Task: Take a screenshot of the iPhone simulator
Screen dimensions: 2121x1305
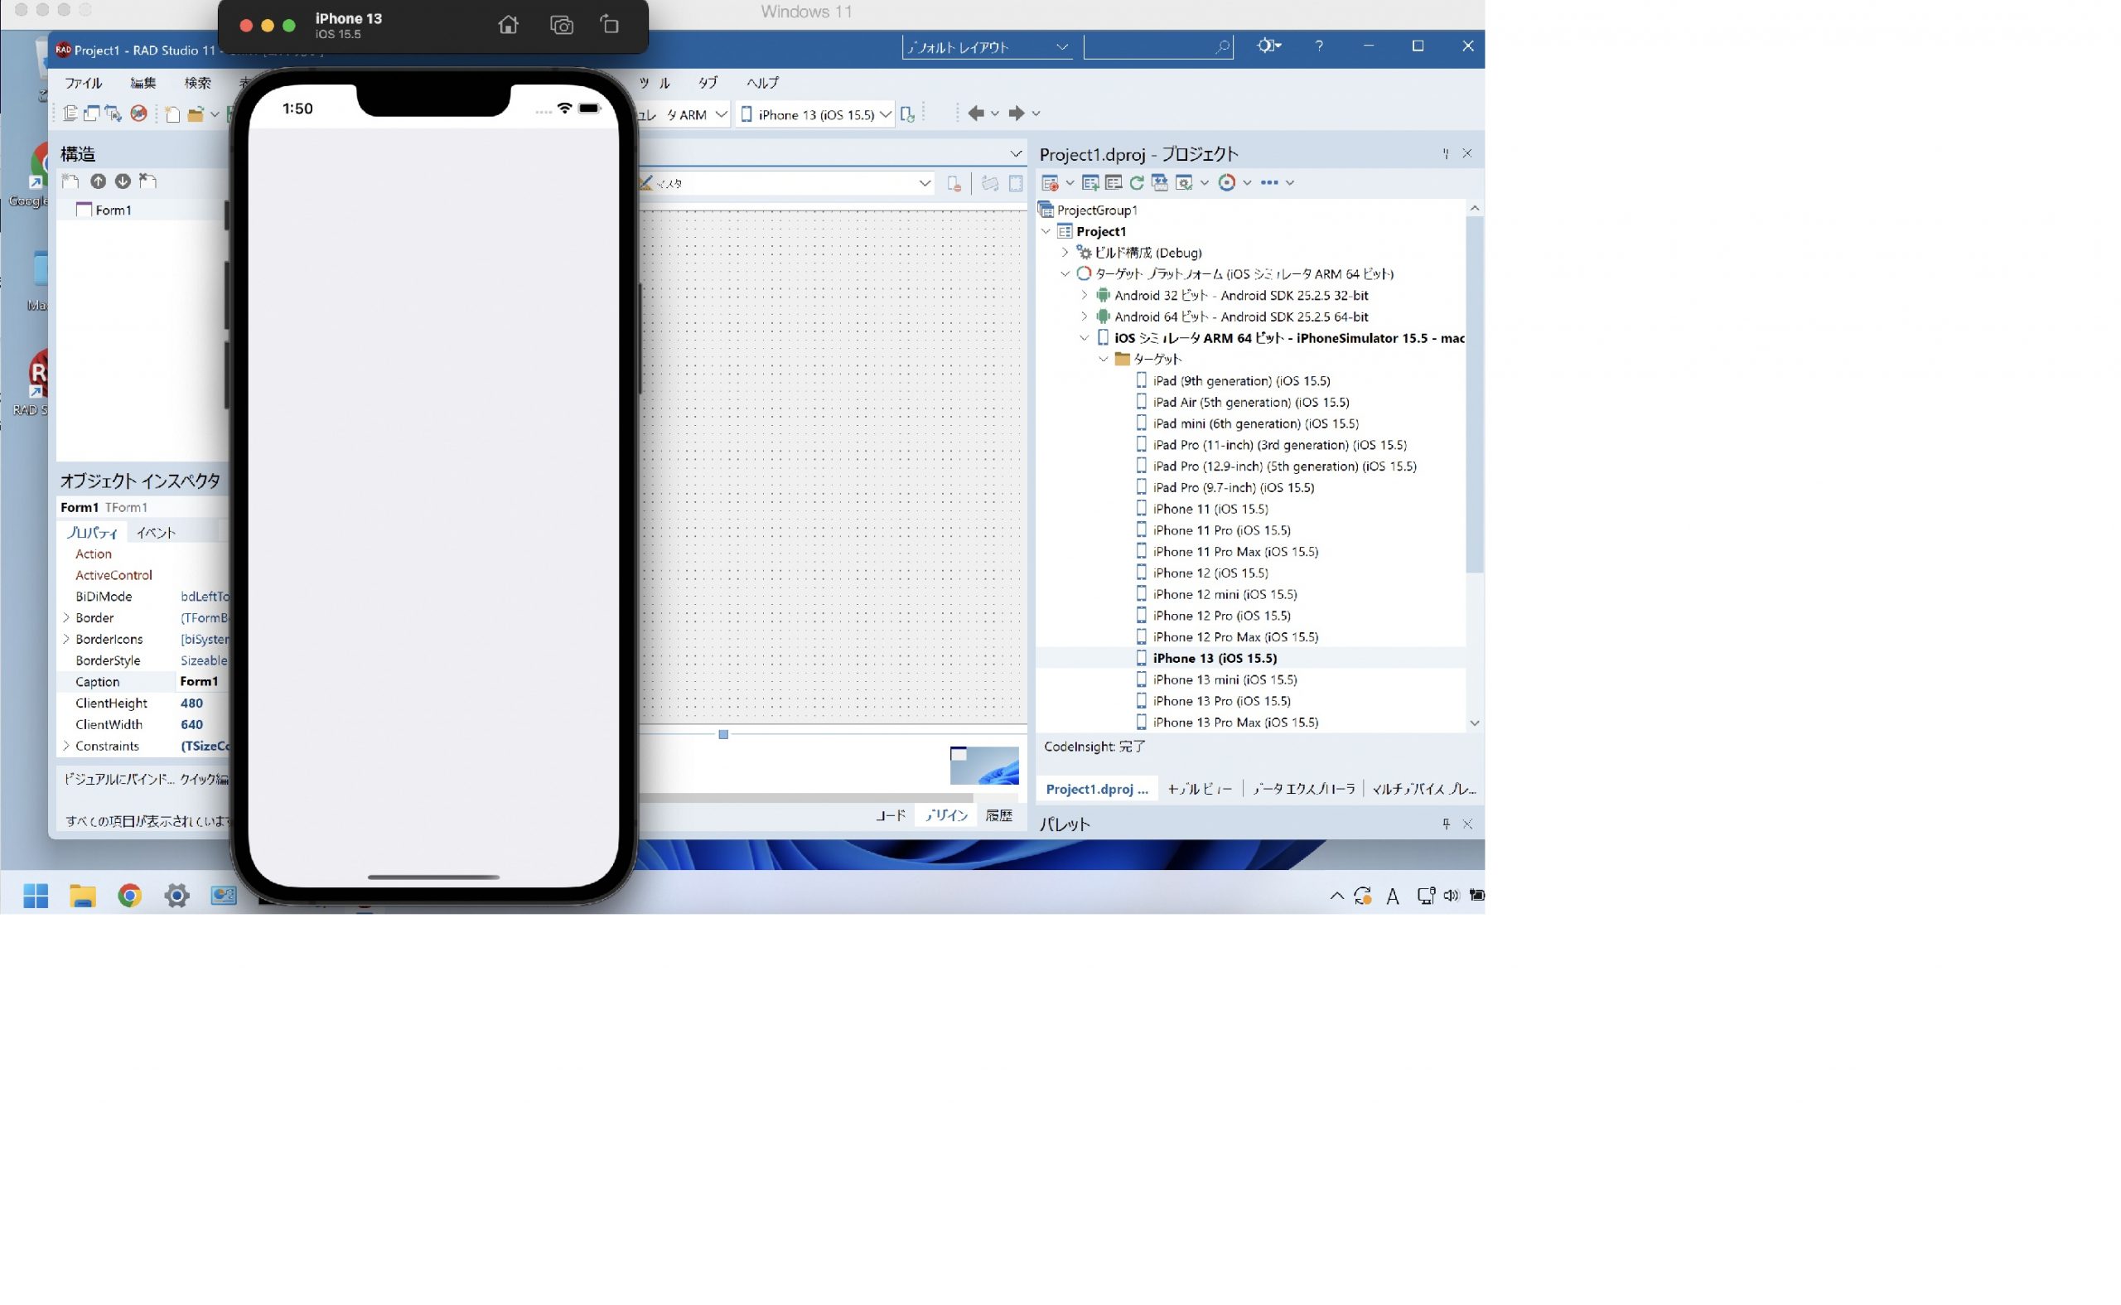Action: click(x=562, y=25)
